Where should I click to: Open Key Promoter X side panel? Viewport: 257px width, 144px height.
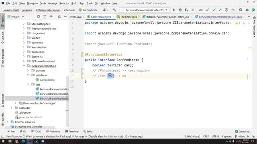[x=254, y=27]
